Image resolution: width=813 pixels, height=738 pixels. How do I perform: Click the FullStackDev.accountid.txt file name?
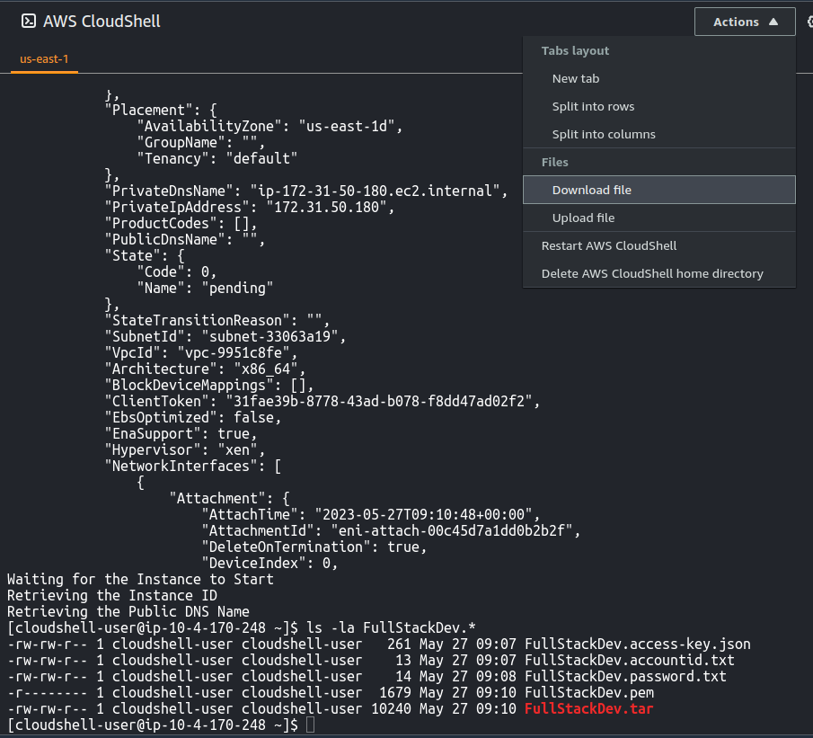[x=630, y=660]
